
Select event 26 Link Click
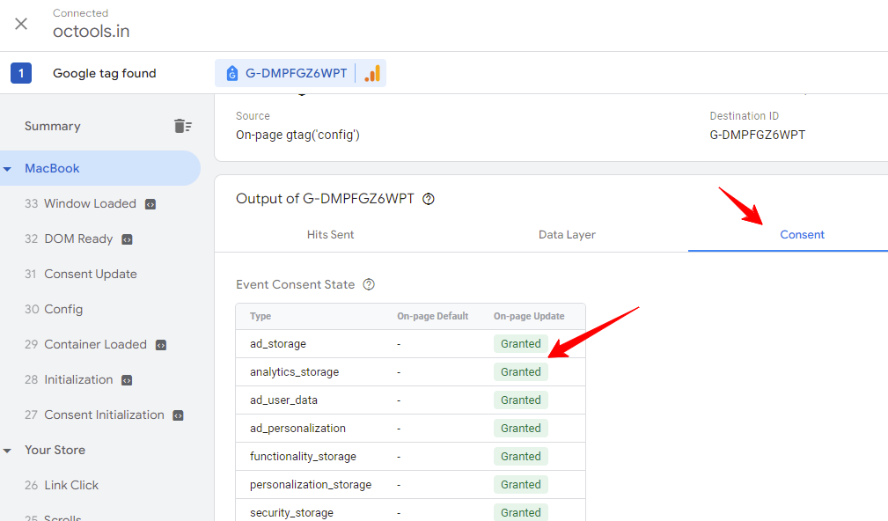[x=61, y=485]
